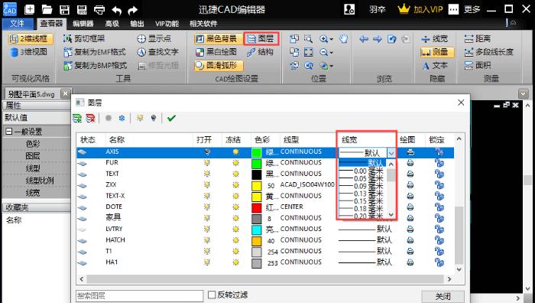The height and width of the screenshot is (303, 535).
Task: Click the 面积 area measure tool
Action: pos(478,65)
